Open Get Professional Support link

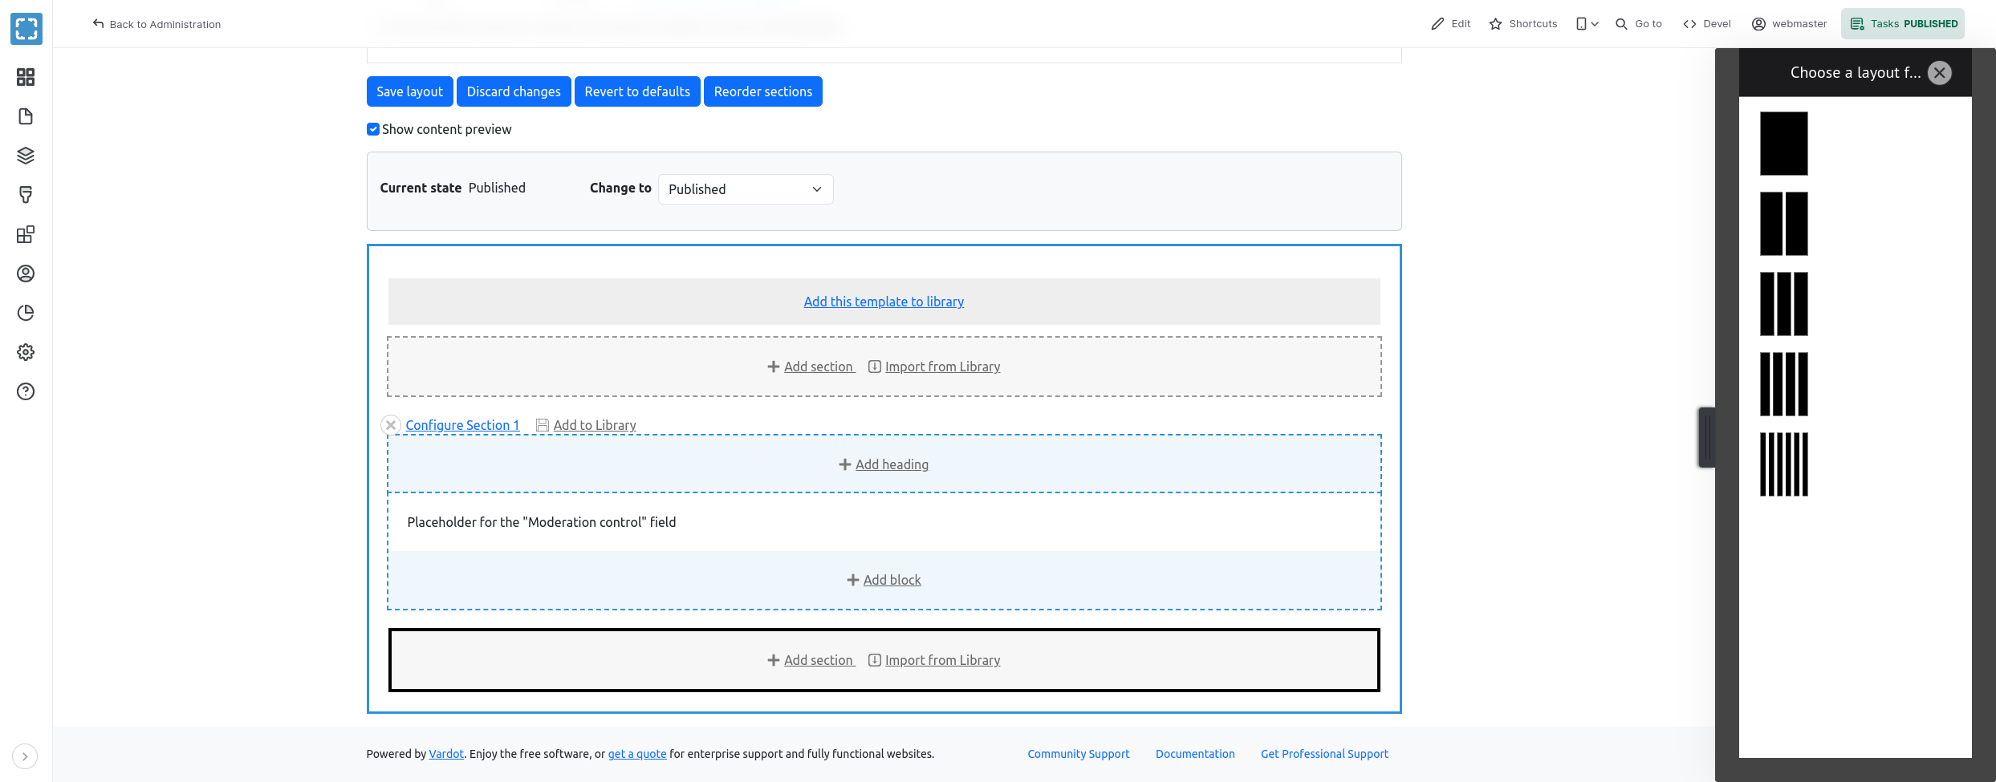(x=1324, y=754)
